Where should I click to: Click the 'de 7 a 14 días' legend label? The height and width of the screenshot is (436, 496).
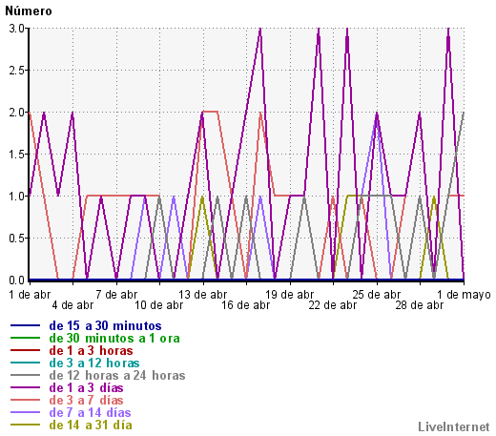point(90,413)
